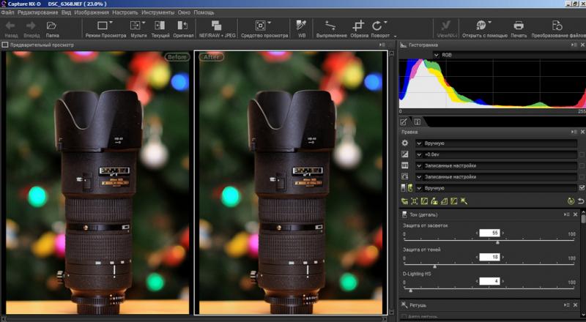
Task: Click the Поворот rotate icon
Action: tap(377, 26)
